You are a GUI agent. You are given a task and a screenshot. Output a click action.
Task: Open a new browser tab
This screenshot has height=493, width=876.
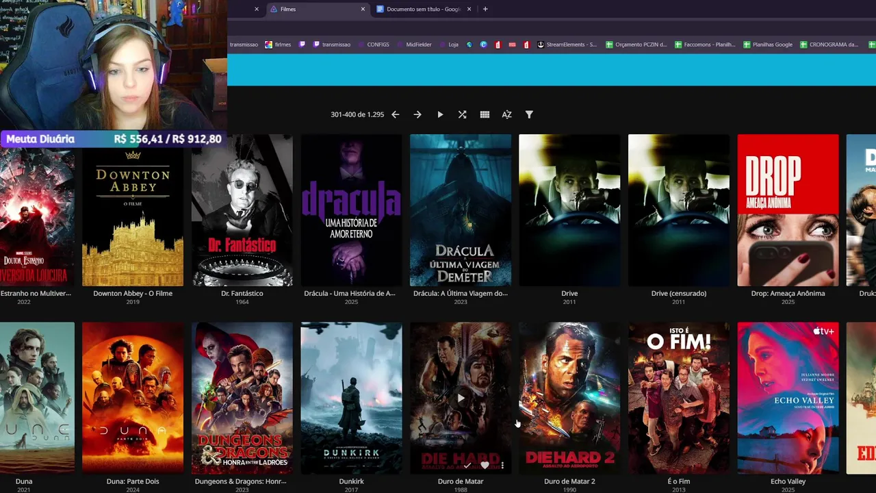[485, 9]
